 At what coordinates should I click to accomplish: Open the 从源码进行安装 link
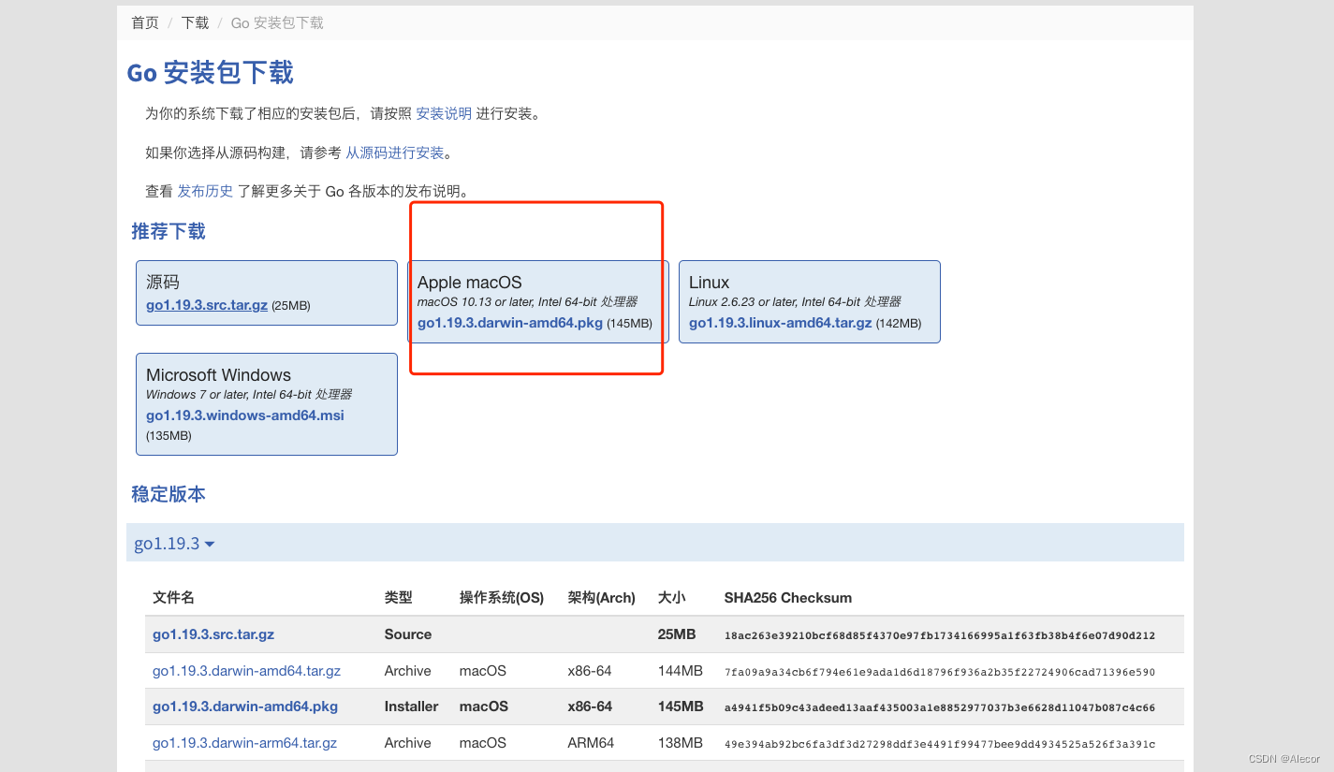click(395, 153)
